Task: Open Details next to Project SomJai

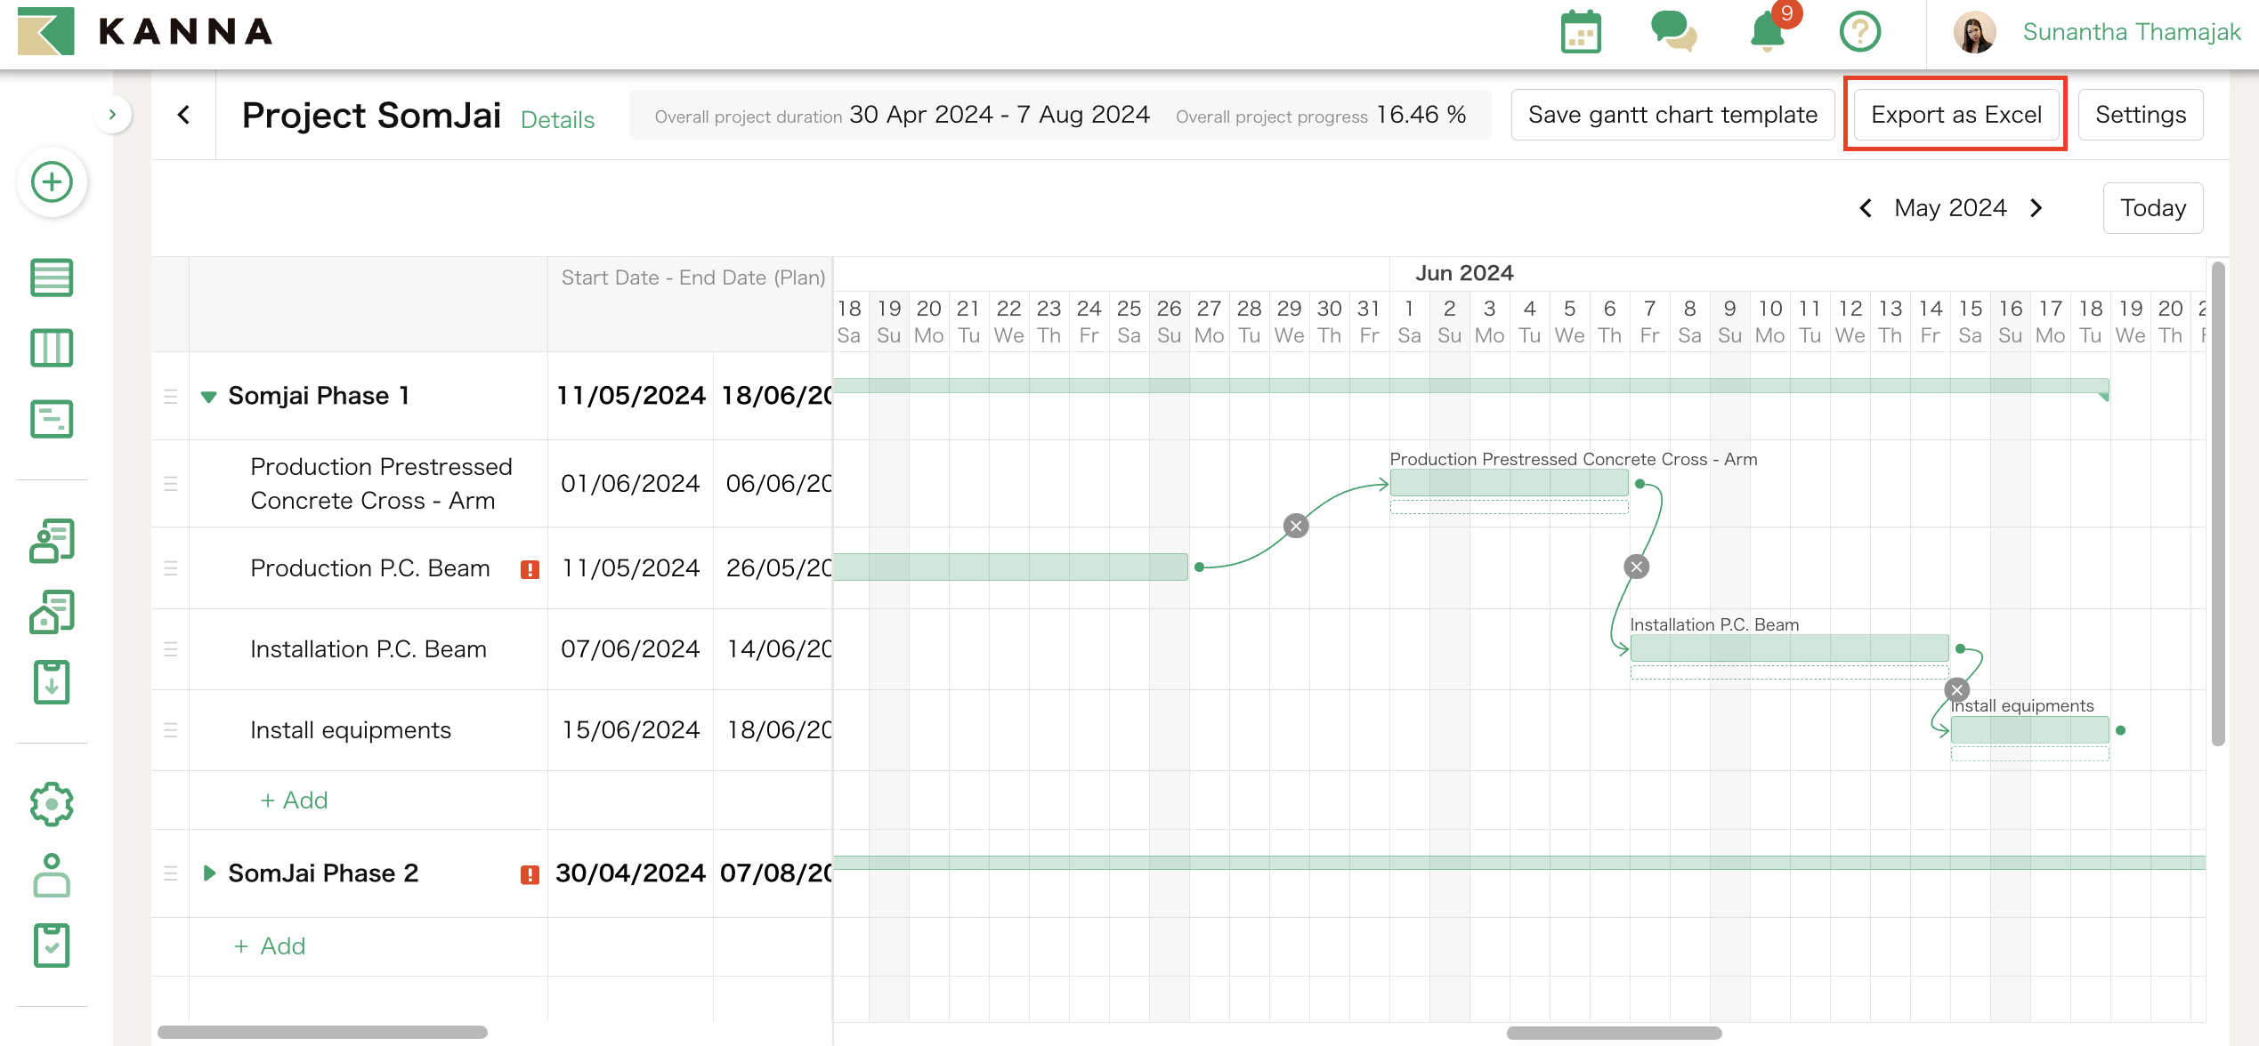Action: [557, 119]
